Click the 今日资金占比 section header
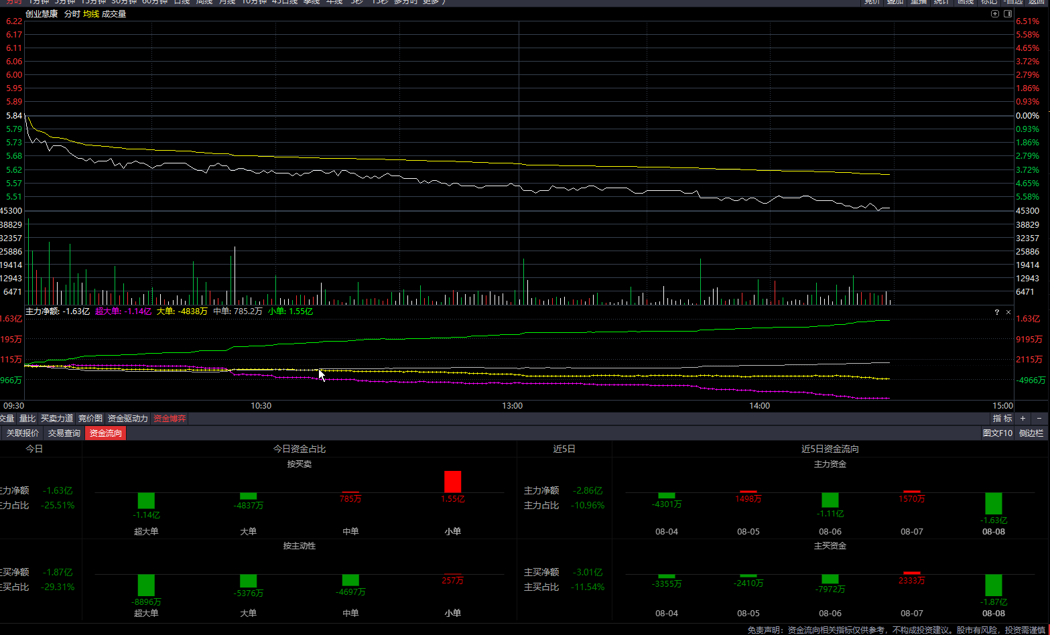Screen dimensions: 1050x635 point(300,449)
